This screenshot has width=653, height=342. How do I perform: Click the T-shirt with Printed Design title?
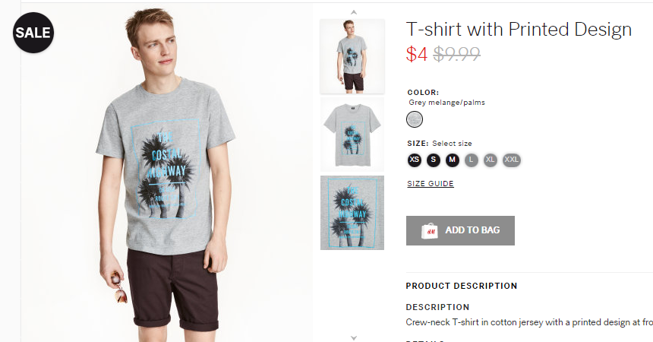[x=519, y=30]
